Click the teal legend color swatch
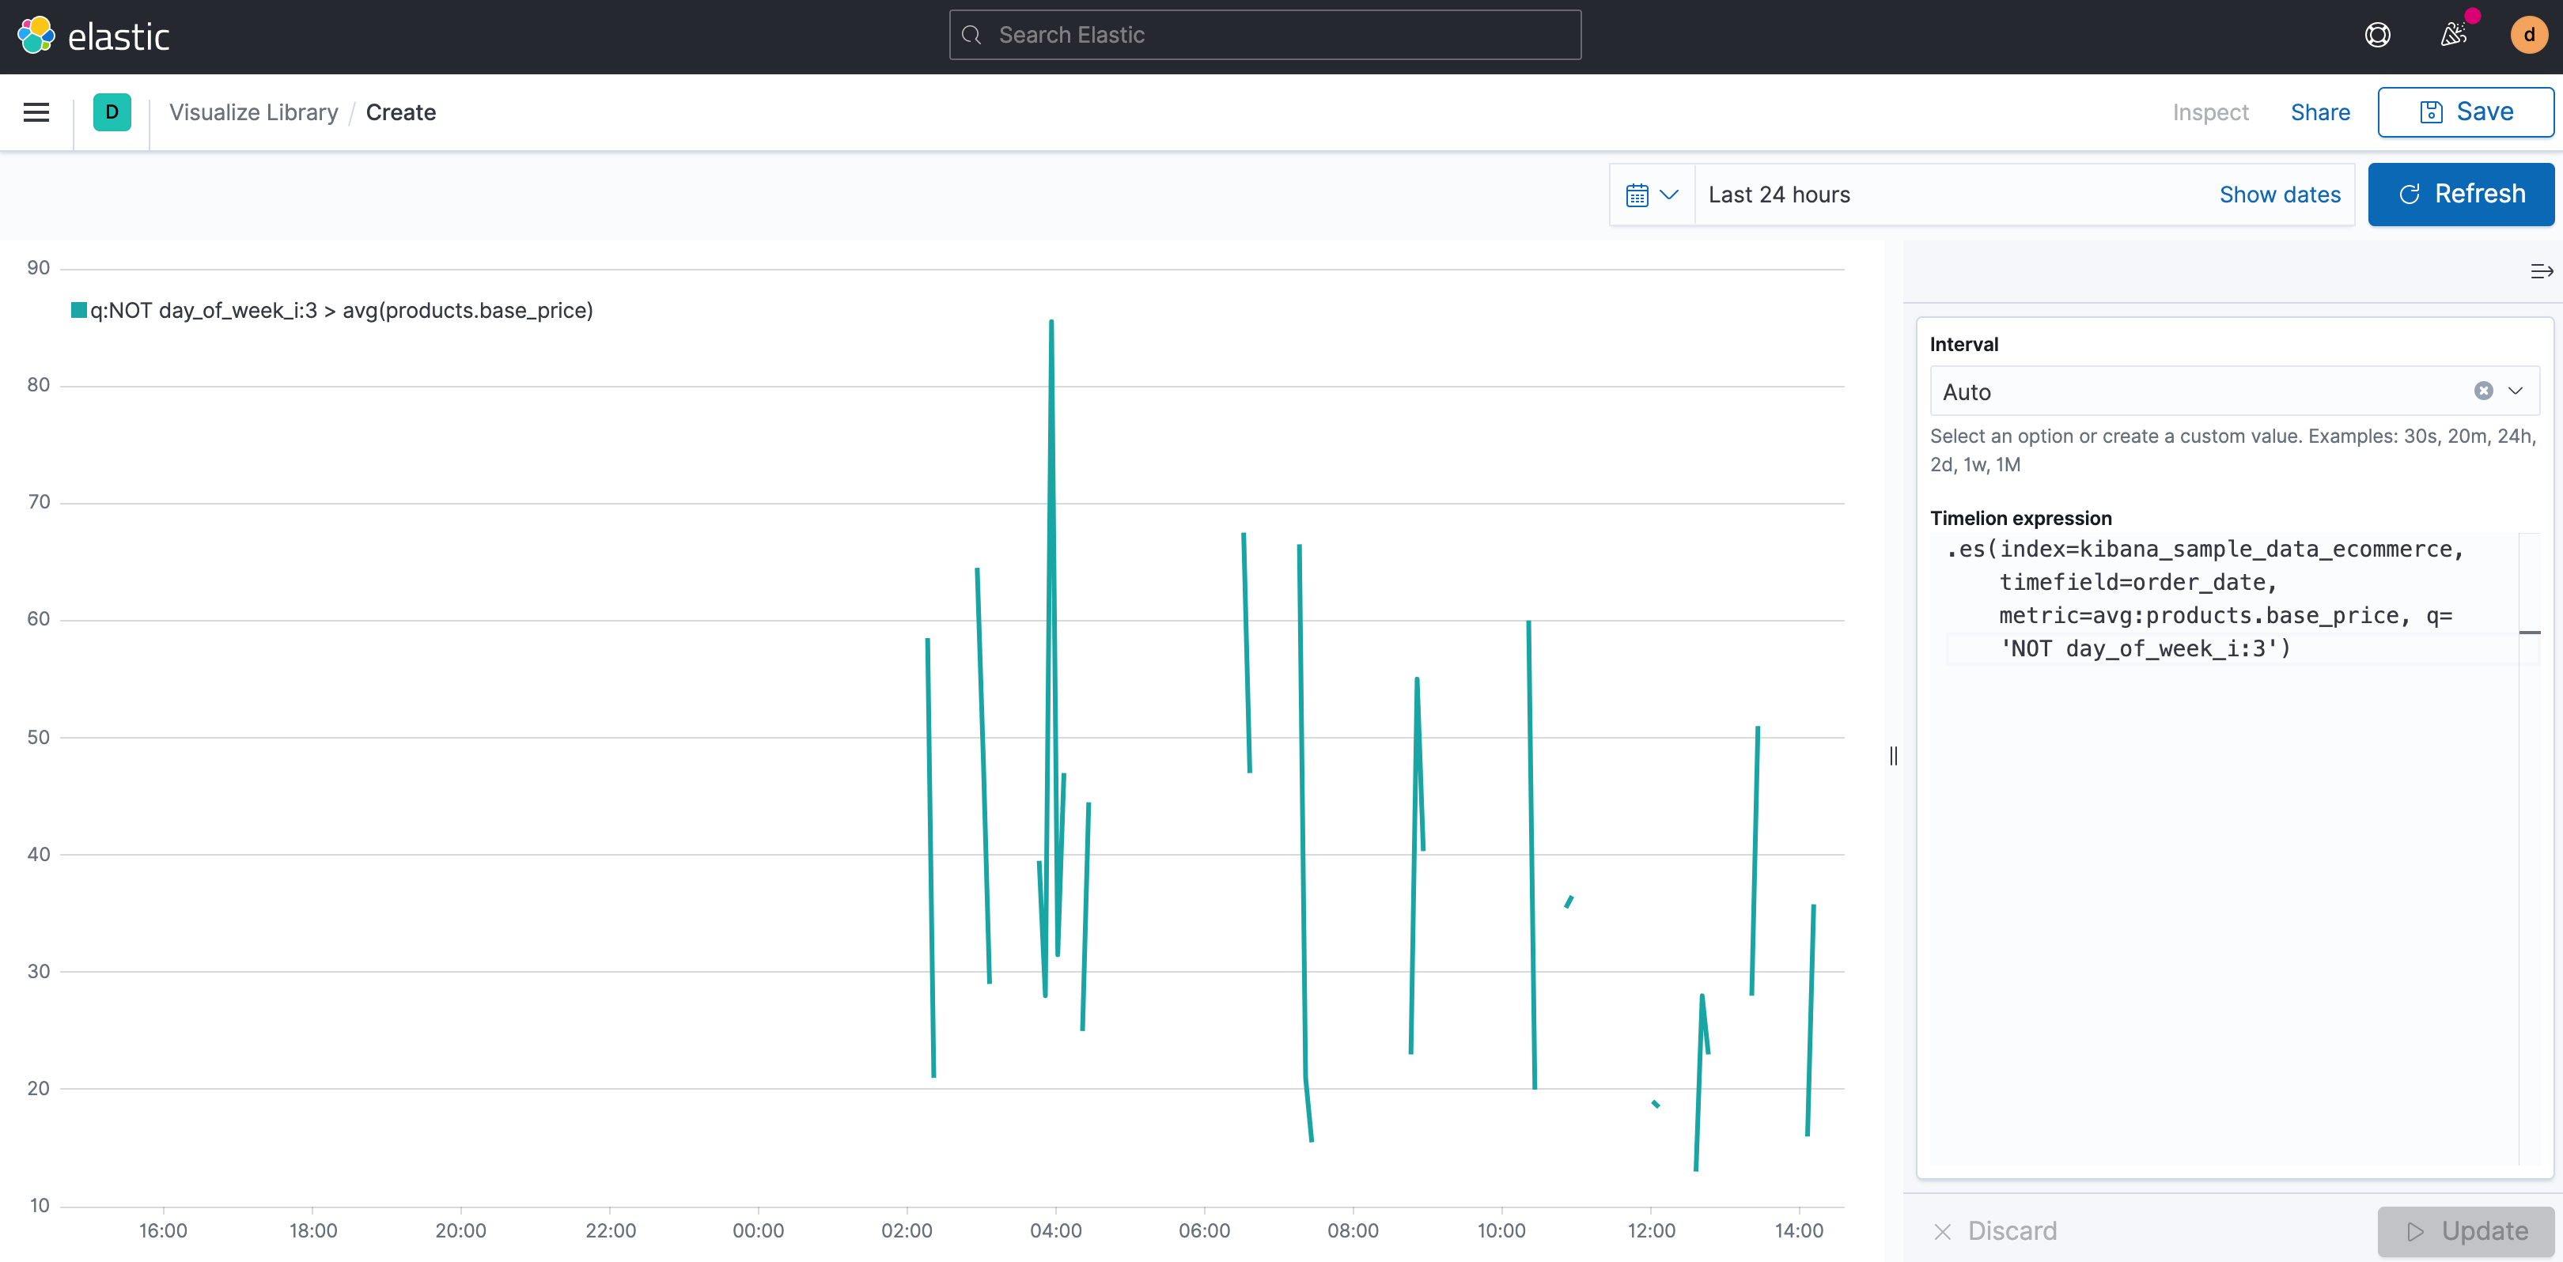2563x1262 pixels. coord(78,310)
